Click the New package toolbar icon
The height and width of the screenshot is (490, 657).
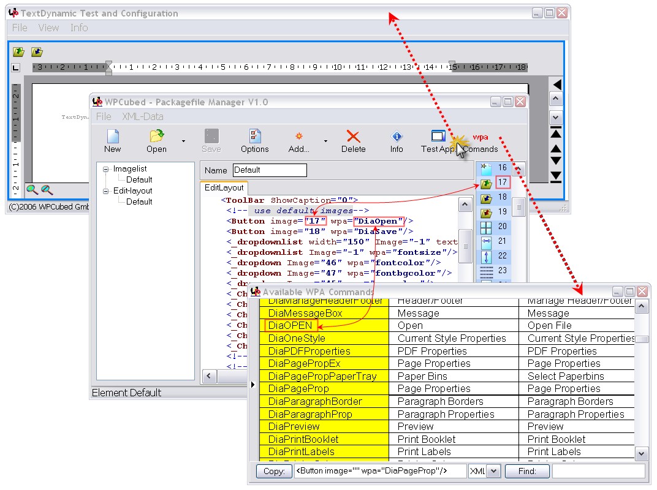click(x=112, y=137)
